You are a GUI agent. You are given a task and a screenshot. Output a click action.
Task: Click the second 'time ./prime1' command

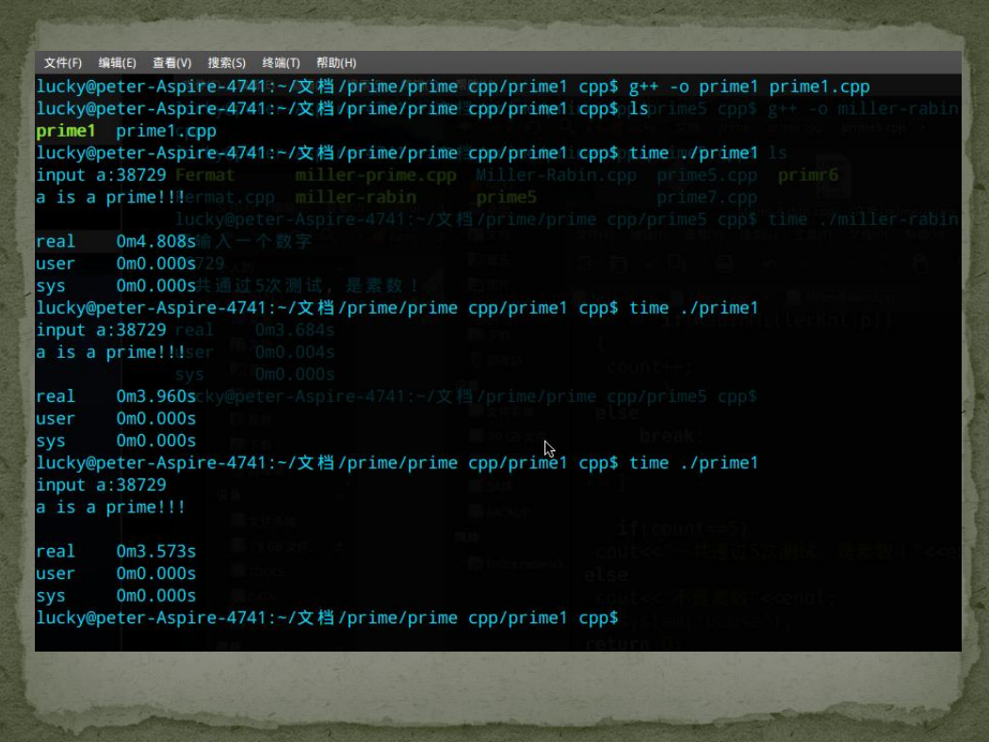pyautogui.click(x=693, y=308)
